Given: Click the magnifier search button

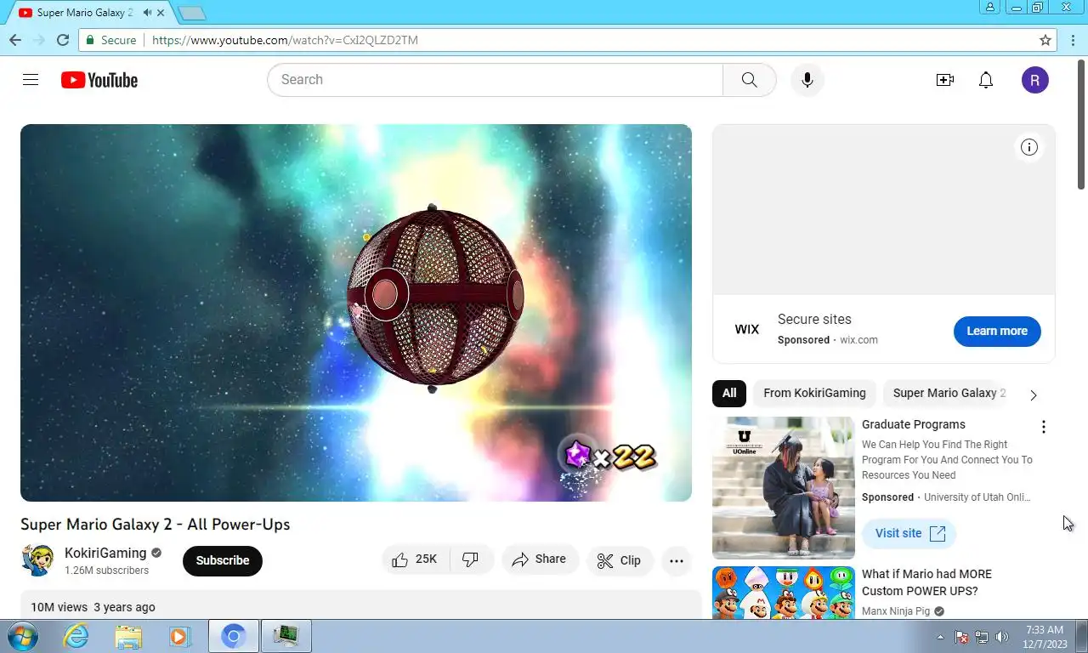Looking at the screenshot, I should [x=749, y=80].
